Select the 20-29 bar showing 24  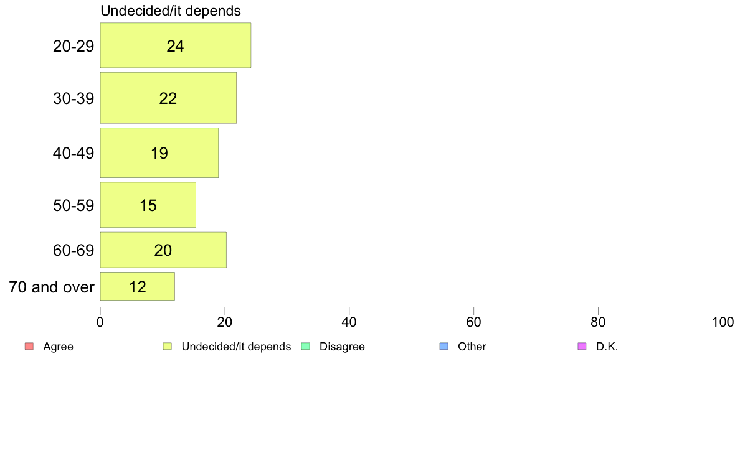pyautogui.click(x=176, y=45)
